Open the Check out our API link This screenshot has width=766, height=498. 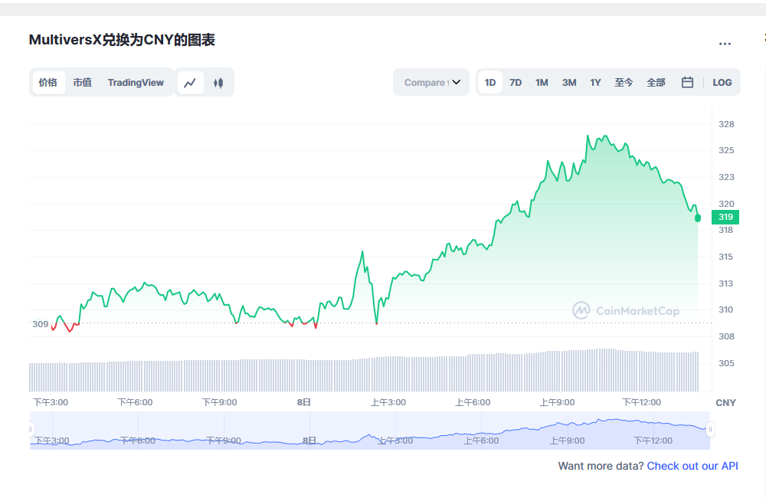click(692, 466)
